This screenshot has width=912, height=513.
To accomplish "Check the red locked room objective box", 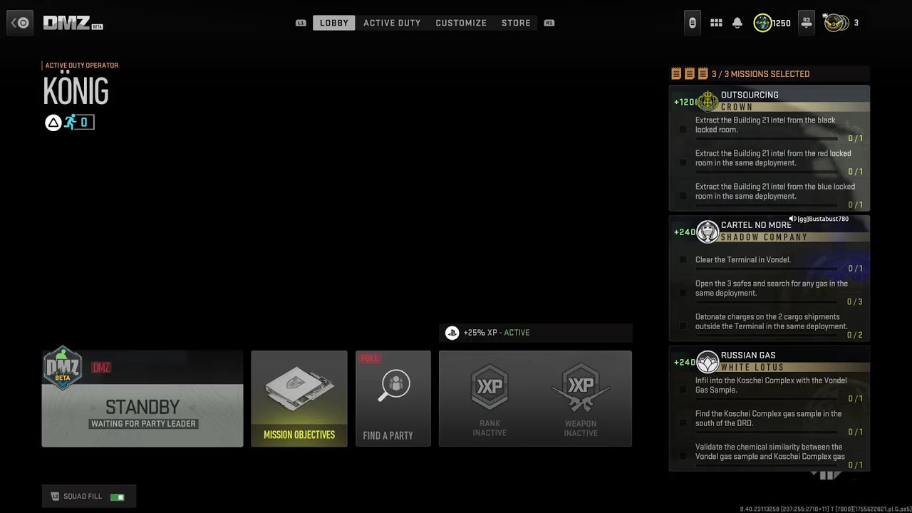I will [x=683, y=163].
